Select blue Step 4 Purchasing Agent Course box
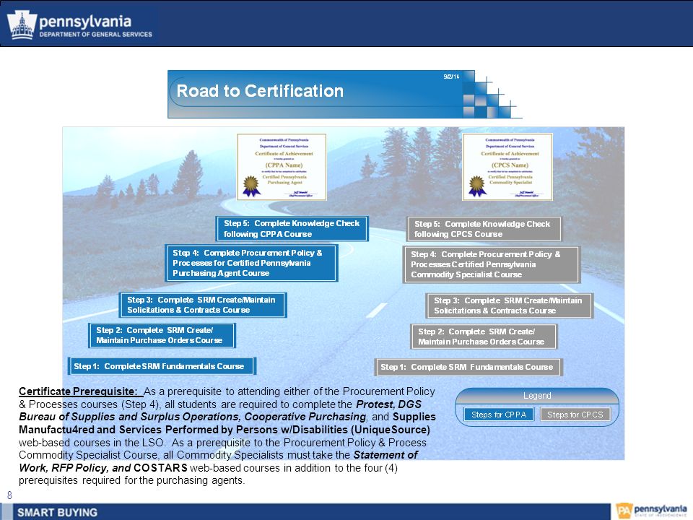This screenshot has width=693, height=520. [251, 263]
